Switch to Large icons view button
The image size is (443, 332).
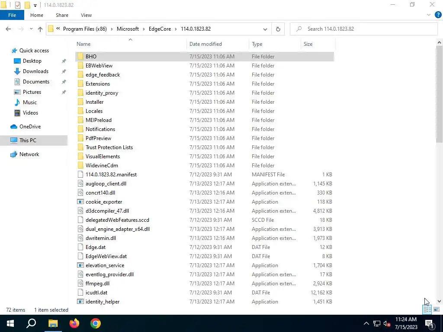click(437, 310)
